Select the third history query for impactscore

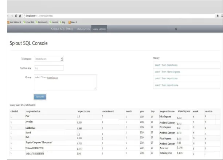click(x=187, y=79)
